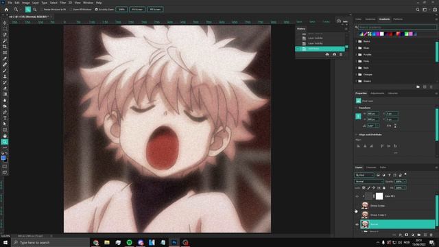Viewport: 439px width, 247px height.
Task: Create a new group in Layers panel
Action: 419,235
